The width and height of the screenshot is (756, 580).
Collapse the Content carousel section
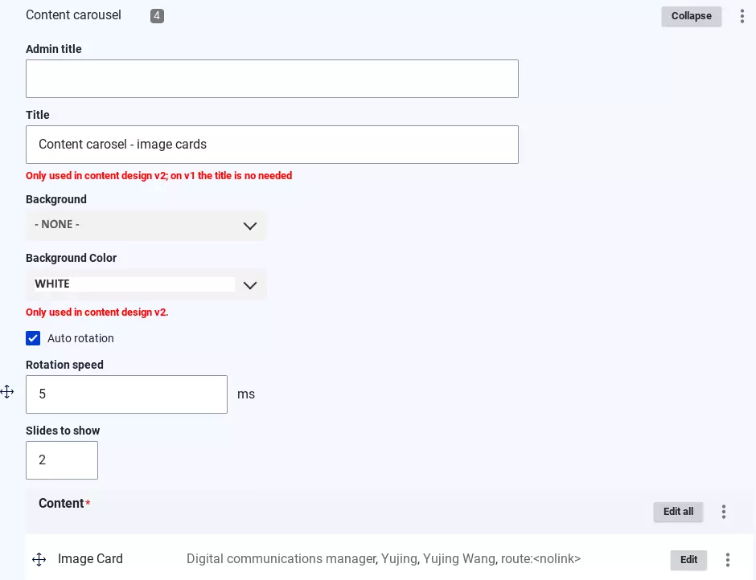[x=691, y=16]
